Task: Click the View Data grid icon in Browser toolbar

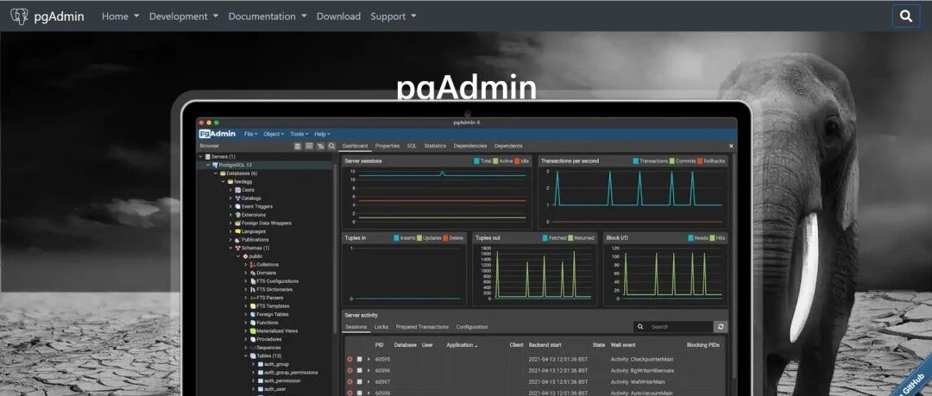Action: point(309,146)
